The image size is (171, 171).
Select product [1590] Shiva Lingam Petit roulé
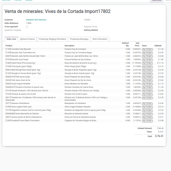coord(18,107)
